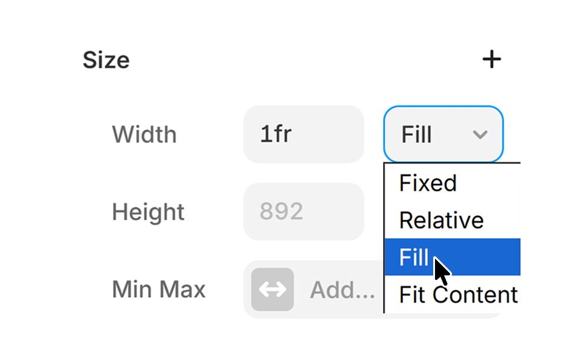Click the chevron arrow on Fill selector
Viewport: 580px width, 362px height.
click(x=480, y=135)
